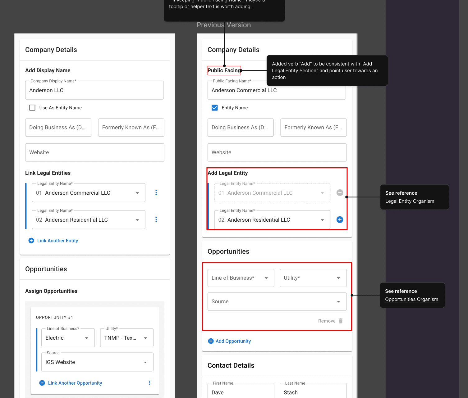Check the Use As Entity Name checkbox
This screenshot has height=398, width=468.
[32, 108]
